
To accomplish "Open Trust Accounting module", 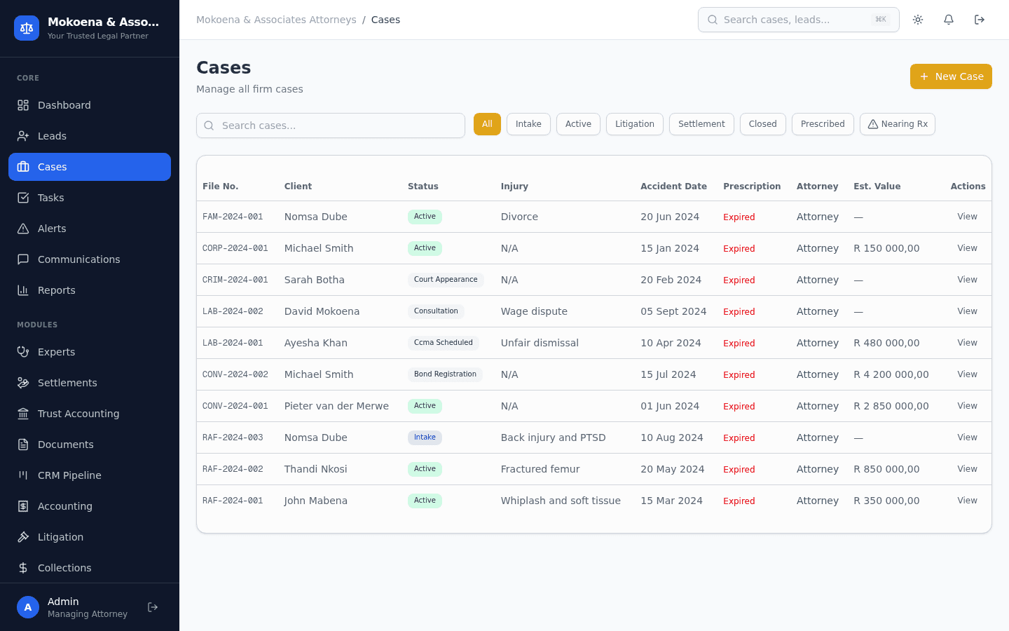I will tap(90, 414).
